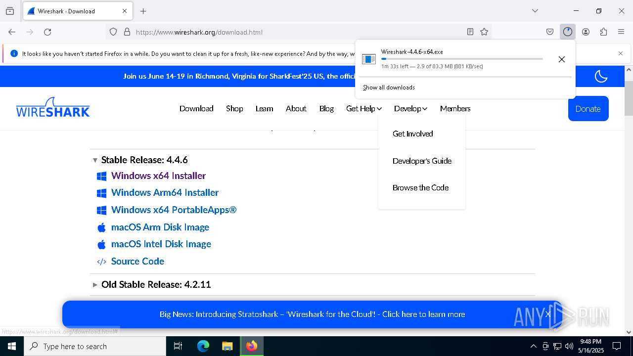Save page to Pocket
633x356 pixels.
point(550,32)
